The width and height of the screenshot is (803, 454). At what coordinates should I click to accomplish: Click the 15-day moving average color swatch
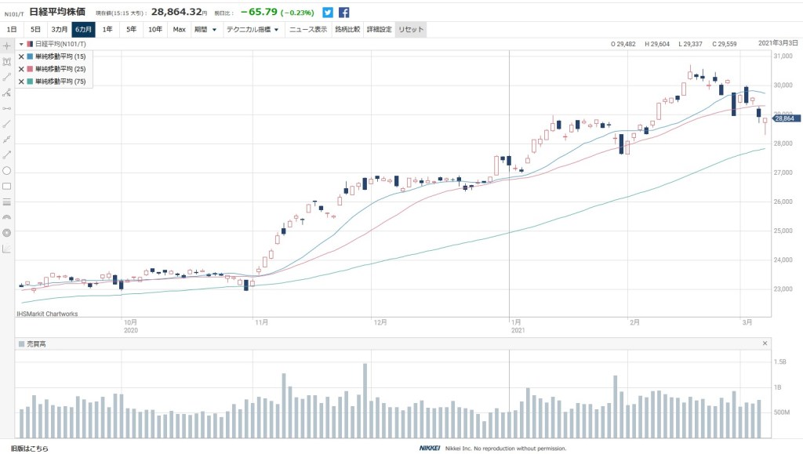click(30, 56)
